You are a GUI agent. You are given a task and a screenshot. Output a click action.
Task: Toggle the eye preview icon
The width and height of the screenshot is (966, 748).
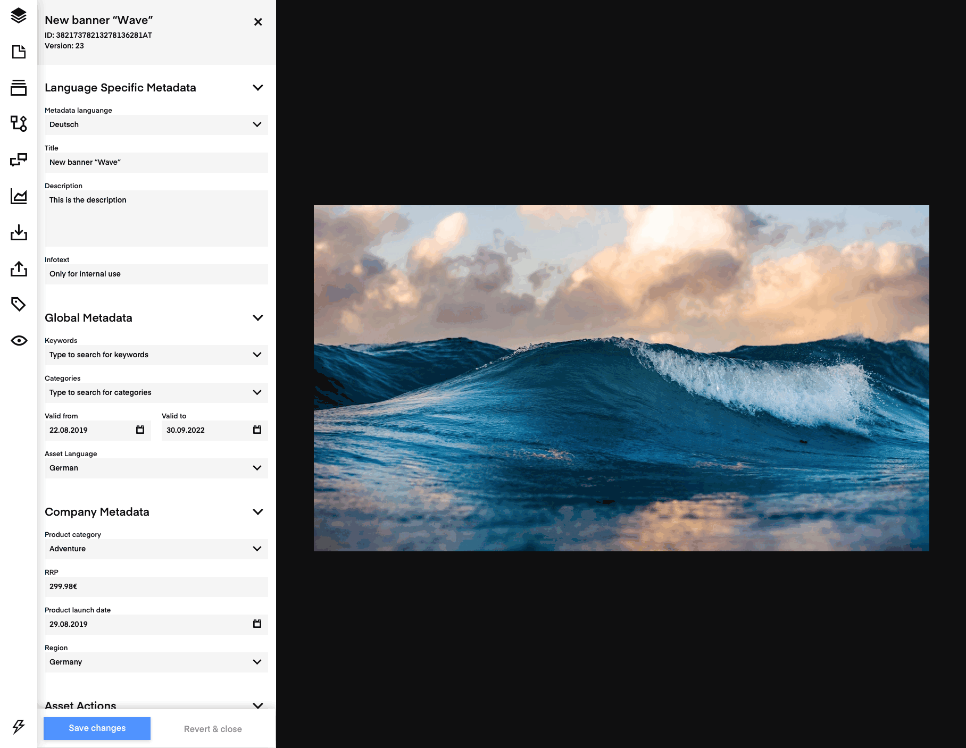click(19, 340)
